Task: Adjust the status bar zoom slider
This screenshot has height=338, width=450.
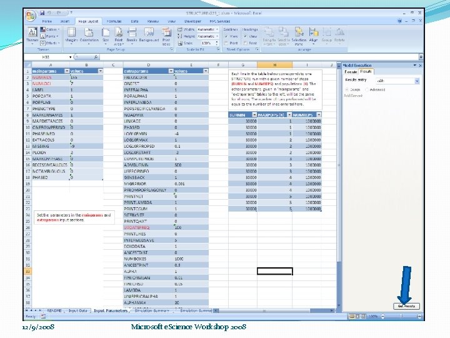Action: (401, 316)
